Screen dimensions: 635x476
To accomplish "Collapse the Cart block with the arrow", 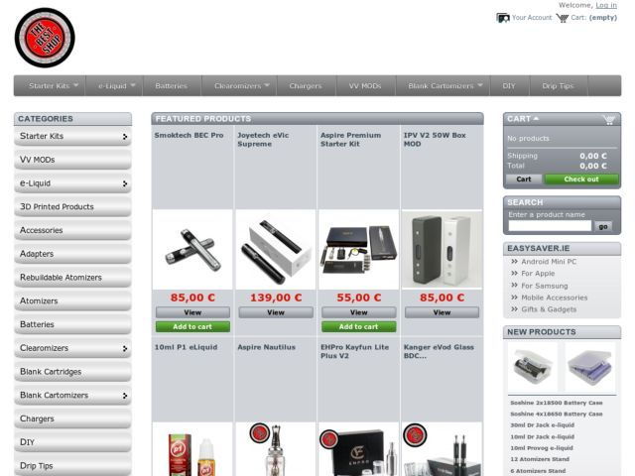I will pos(536,119).
